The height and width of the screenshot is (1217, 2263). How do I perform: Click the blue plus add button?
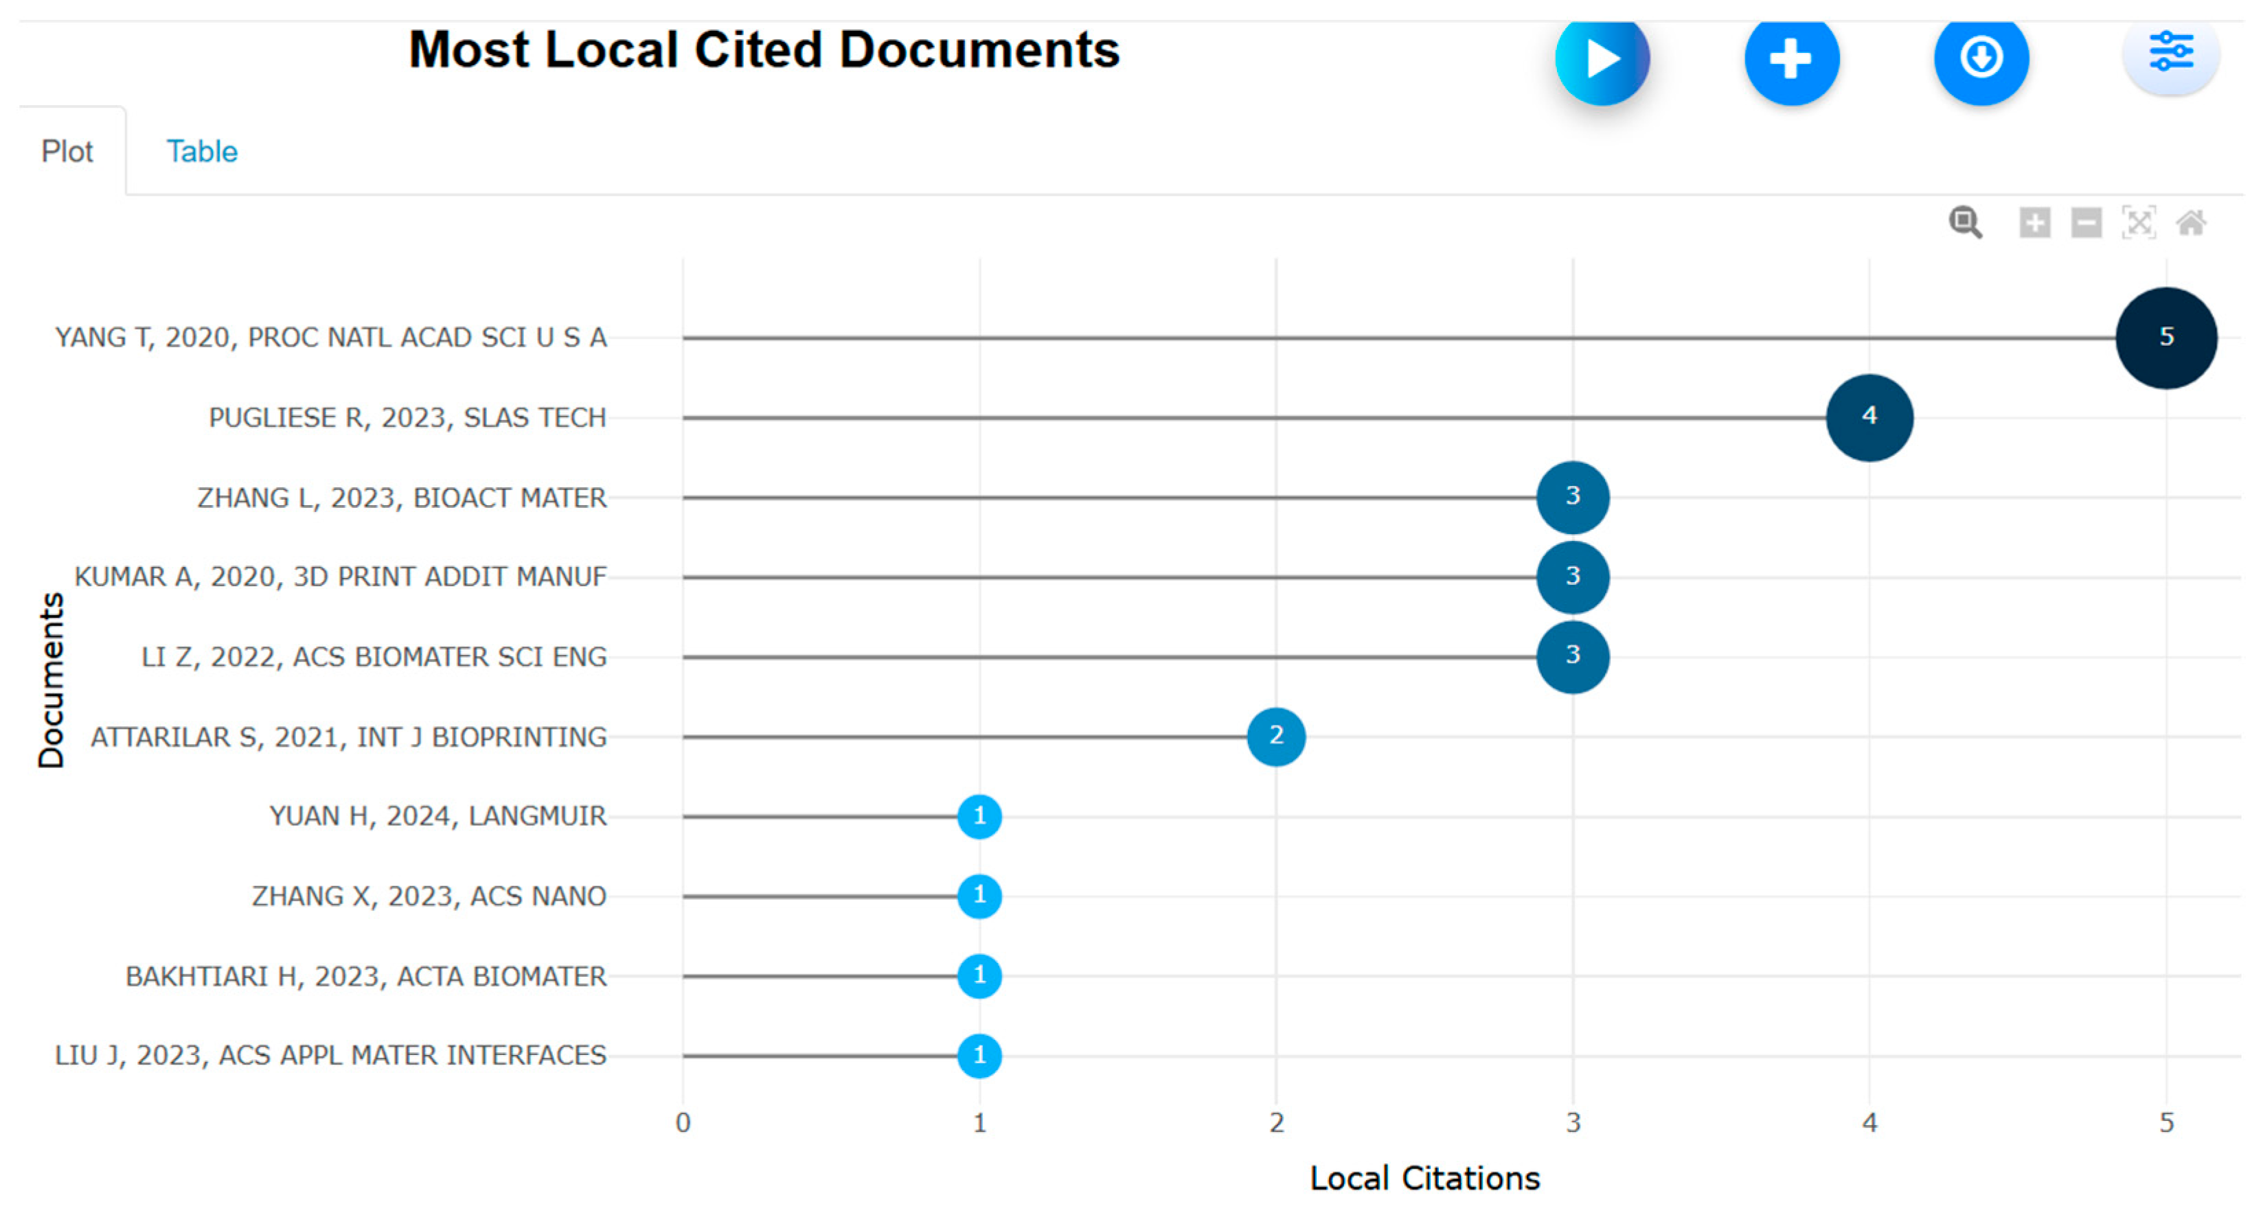[1790, 60]
